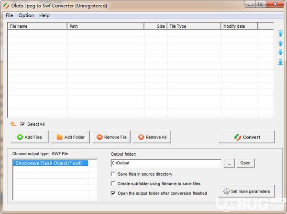Select Shockwave Flash Object (*.swf) output type

click(x=51, y=163)
